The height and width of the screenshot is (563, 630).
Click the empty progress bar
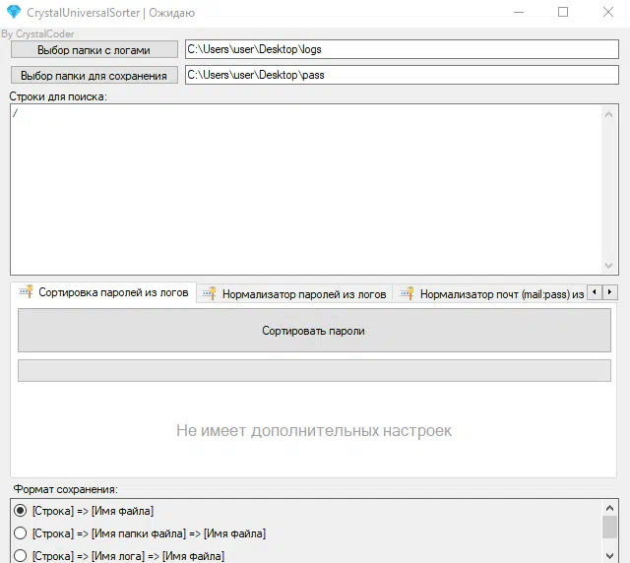pyautogui.click(x=314, y=370)
